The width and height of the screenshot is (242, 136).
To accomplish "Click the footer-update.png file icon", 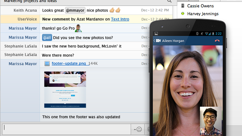I will click(x=47, y=64).
